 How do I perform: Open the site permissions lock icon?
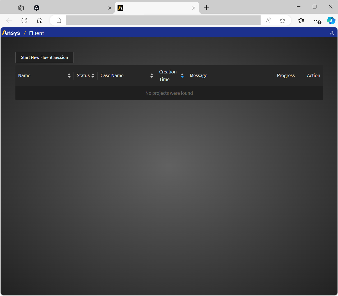pos(59,20)
